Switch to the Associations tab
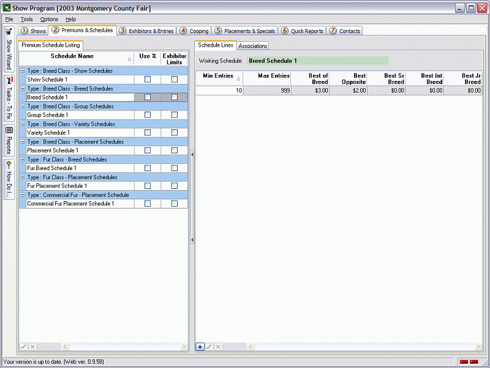Image resolution: width=490 pixels, height=368 pixels. click(252, 45)
